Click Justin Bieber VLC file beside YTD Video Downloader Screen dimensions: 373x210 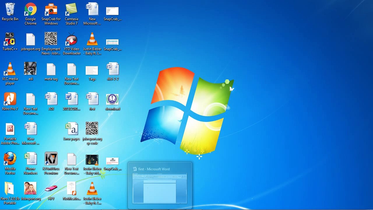point(92,44)
